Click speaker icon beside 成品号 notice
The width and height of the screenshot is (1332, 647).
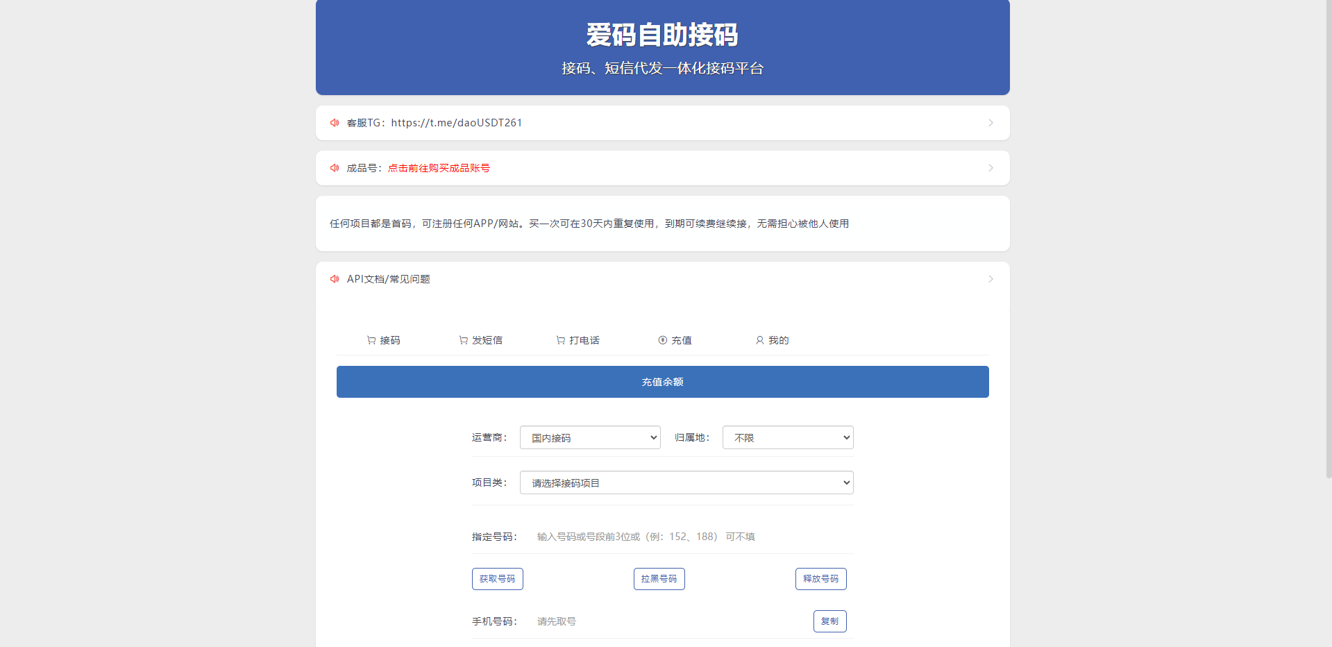click(335, 168)
